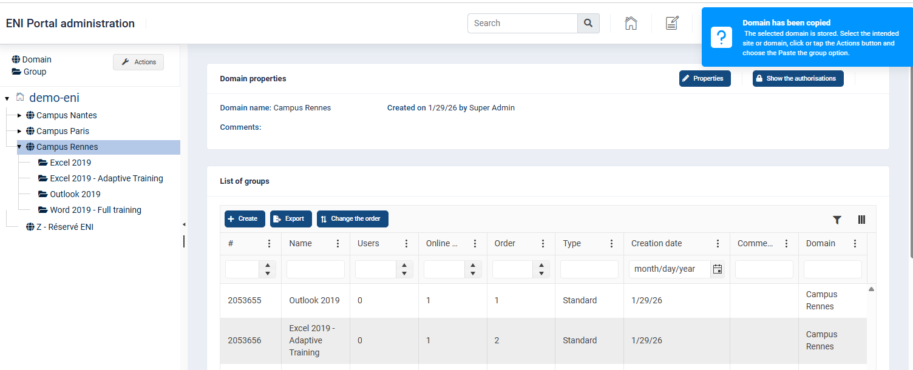
Task: Click the question mark notification icon
Action: (x=721, y=38)
